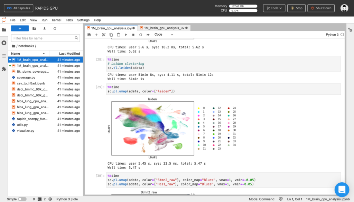Interrupt the kernel with the stop icon
354x202 pixels.
pyautogui.click(x=133, y=35)
